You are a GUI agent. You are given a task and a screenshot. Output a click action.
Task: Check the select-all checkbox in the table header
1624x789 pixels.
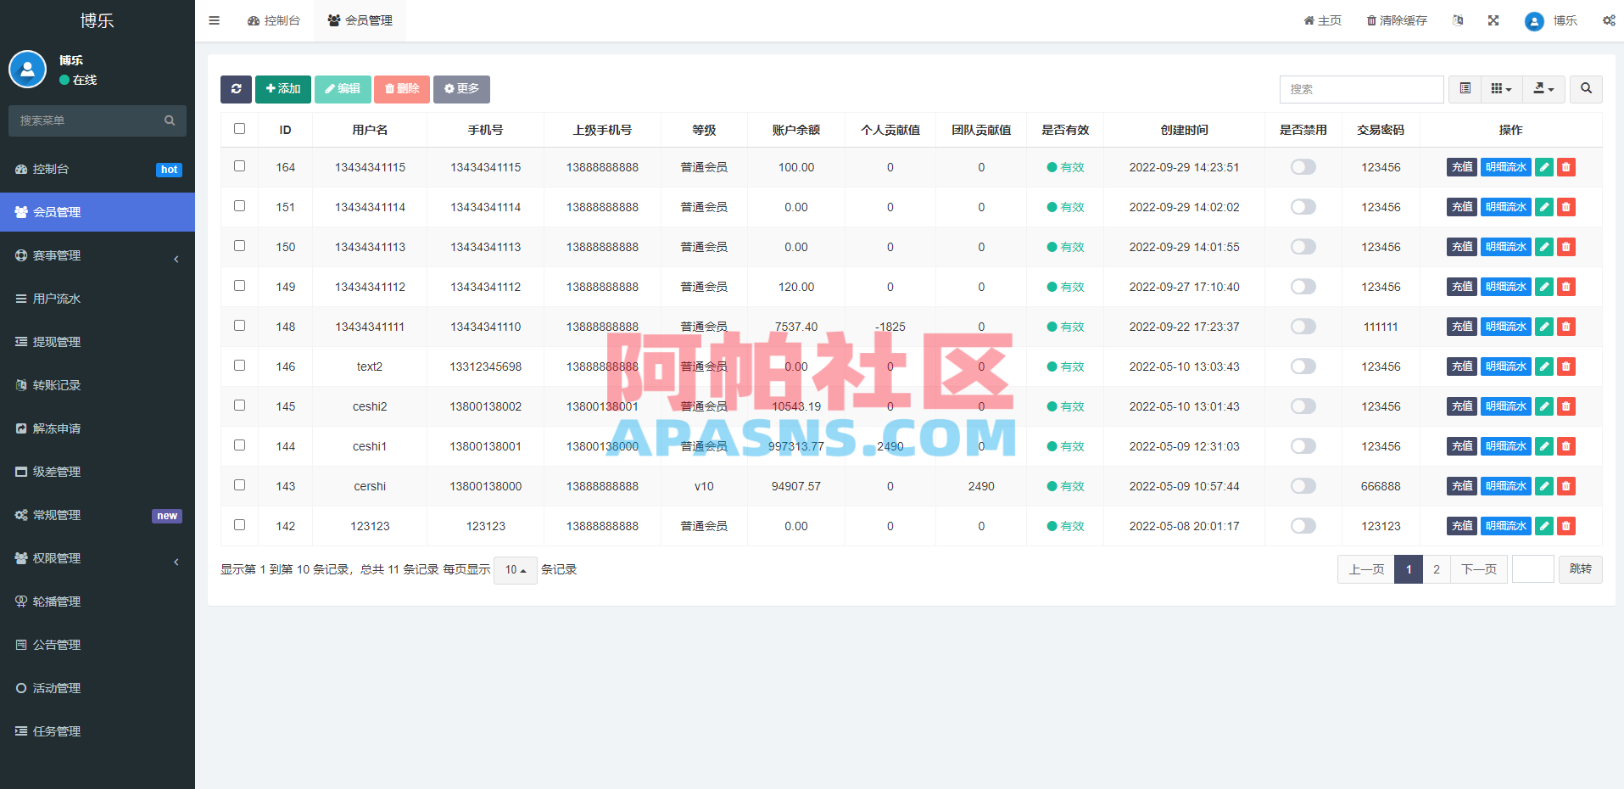pos(239,128)
